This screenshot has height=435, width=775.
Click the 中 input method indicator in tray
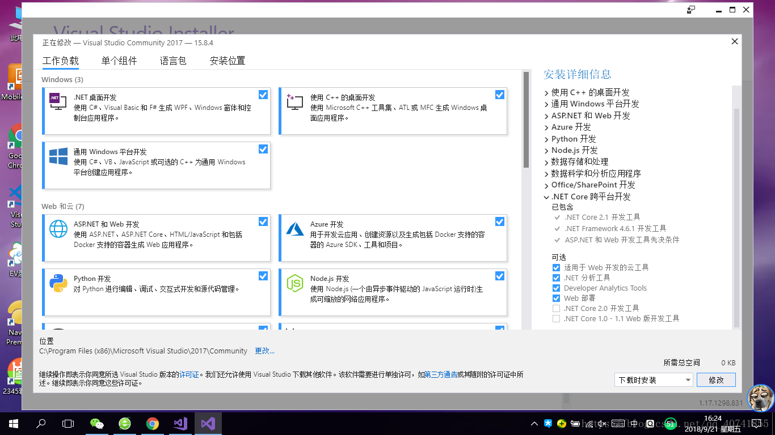pyautogui.click(x=634, y=424)
